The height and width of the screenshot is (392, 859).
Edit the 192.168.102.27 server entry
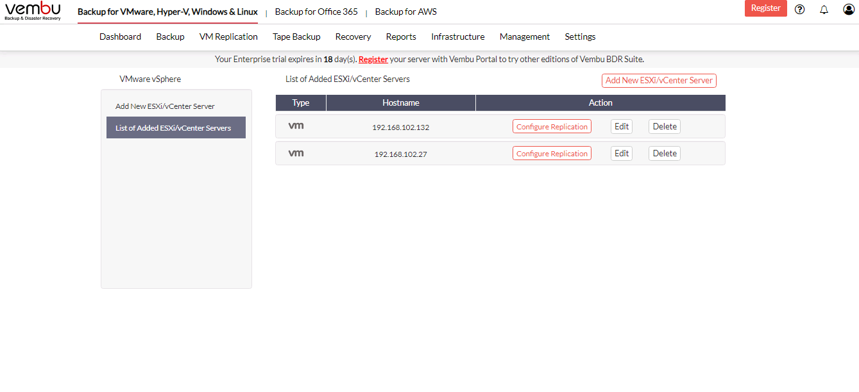click(622, 154)
